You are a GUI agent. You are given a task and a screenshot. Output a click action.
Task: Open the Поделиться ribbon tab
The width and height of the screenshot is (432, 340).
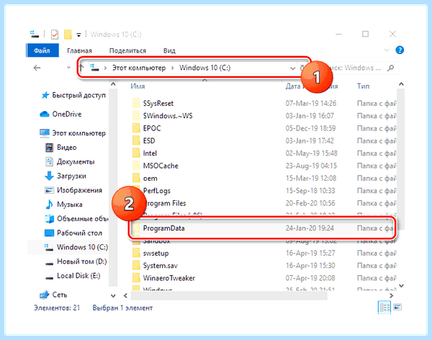click(x=127, y=50)
